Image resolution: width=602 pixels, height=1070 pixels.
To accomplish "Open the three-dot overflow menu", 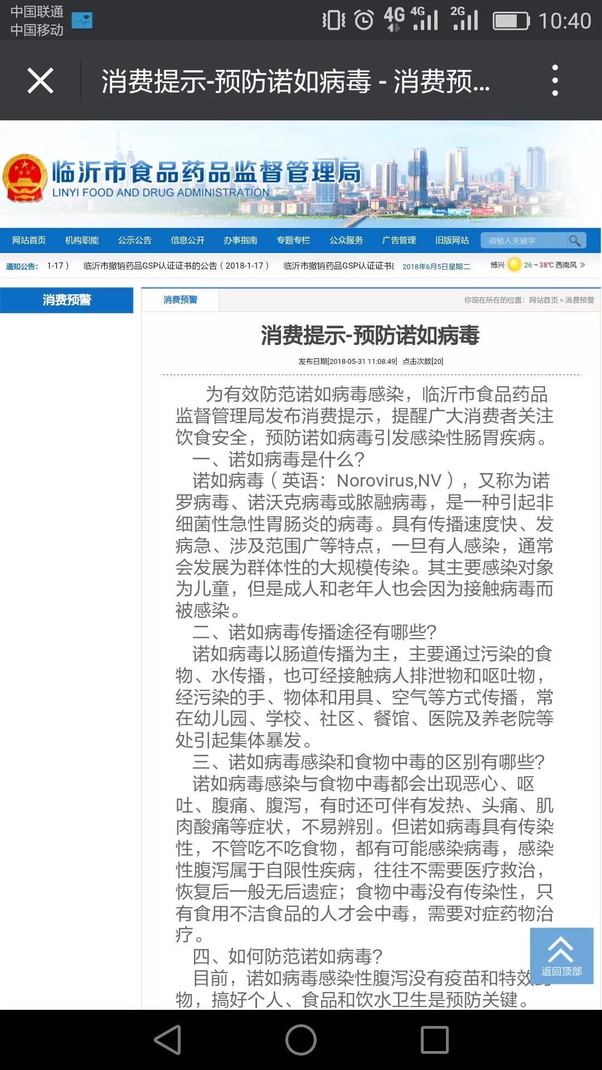I will point(555,80).
